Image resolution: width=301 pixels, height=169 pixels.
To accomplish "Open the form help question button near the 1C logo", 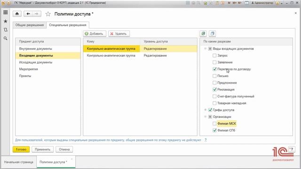I will (292, 149).
